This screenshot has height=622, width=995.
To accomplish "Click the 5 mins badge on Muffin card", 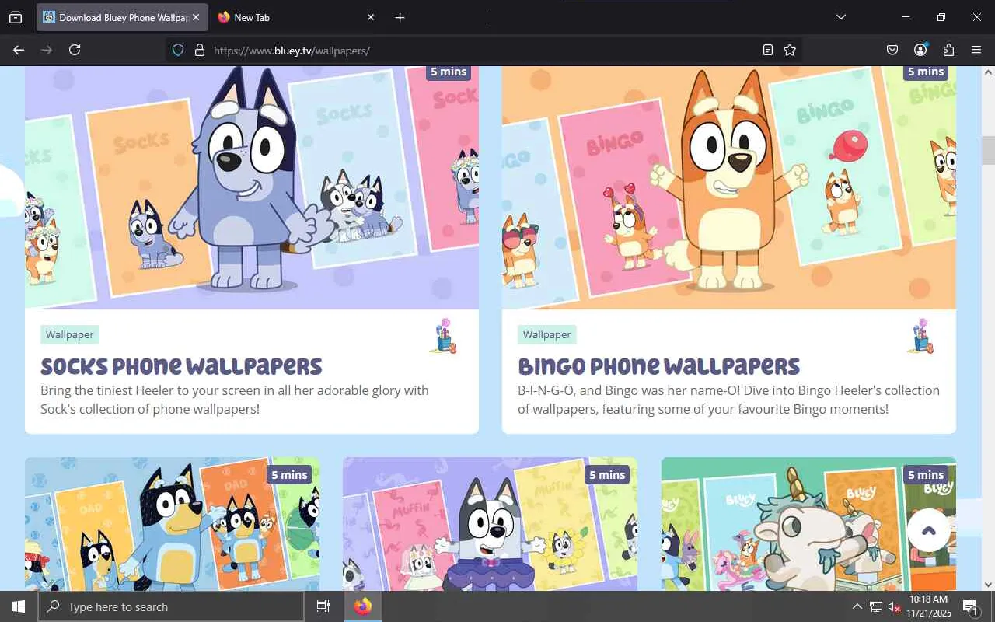I will pos(607,475).
